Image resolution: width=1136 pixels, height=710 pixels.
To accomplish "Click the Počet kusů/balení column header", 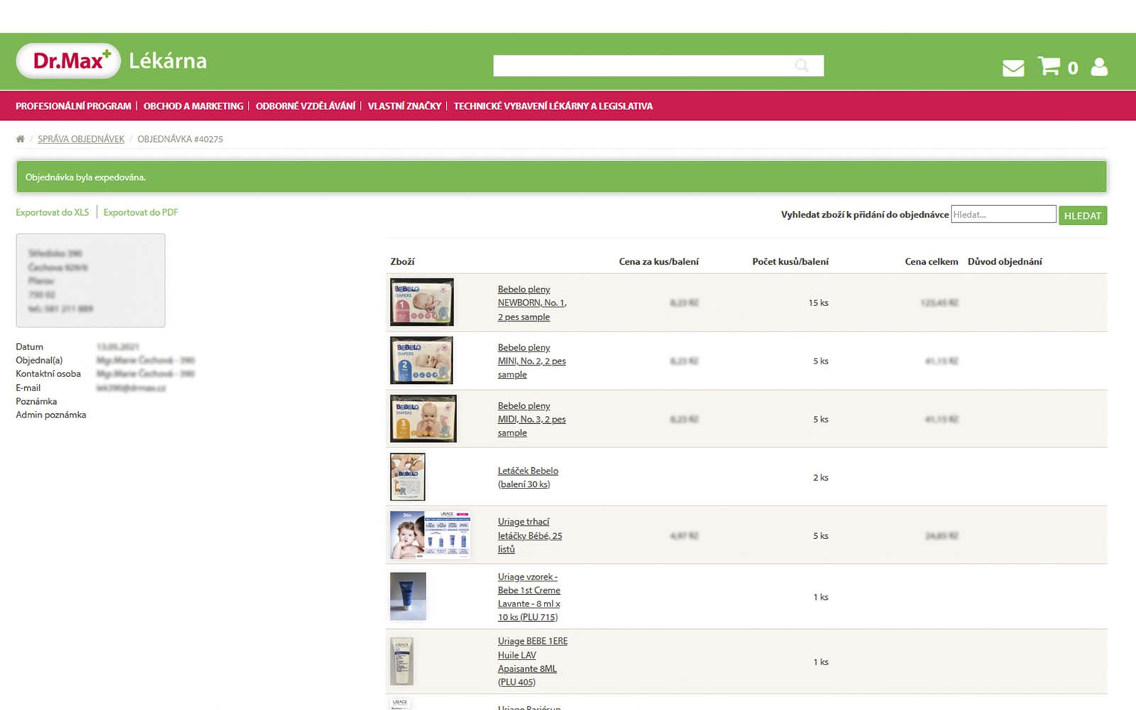I will click(790, 261).
